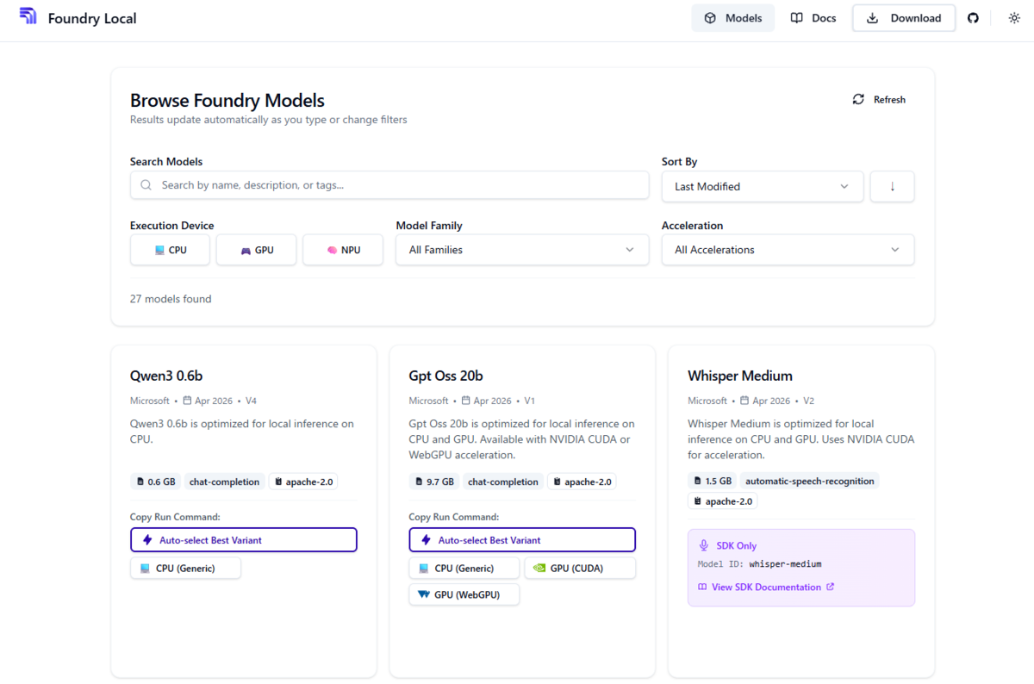
Task: Toggle the NPU execution device filter
Action: [343, 250]
